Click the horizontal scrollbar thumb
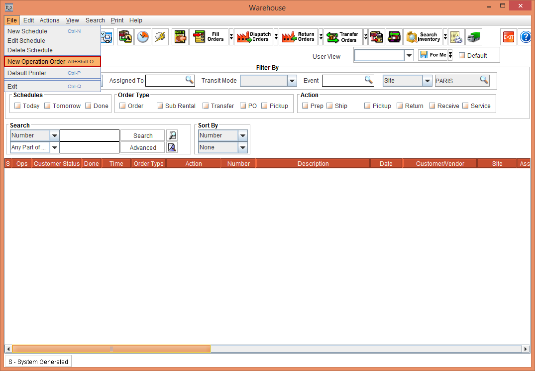This screenshot has height=371, width=535. tap(111, 349)
